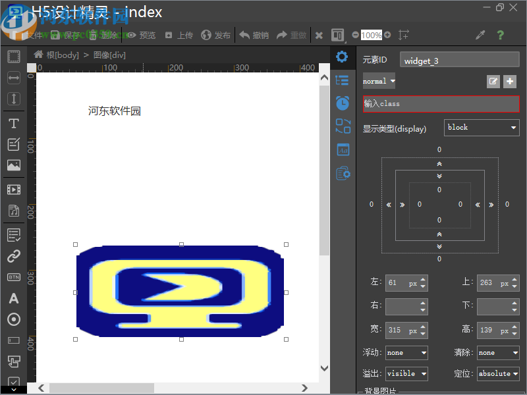
Task: Open the display type block dropdown
Action: click(x=482, y=128)
